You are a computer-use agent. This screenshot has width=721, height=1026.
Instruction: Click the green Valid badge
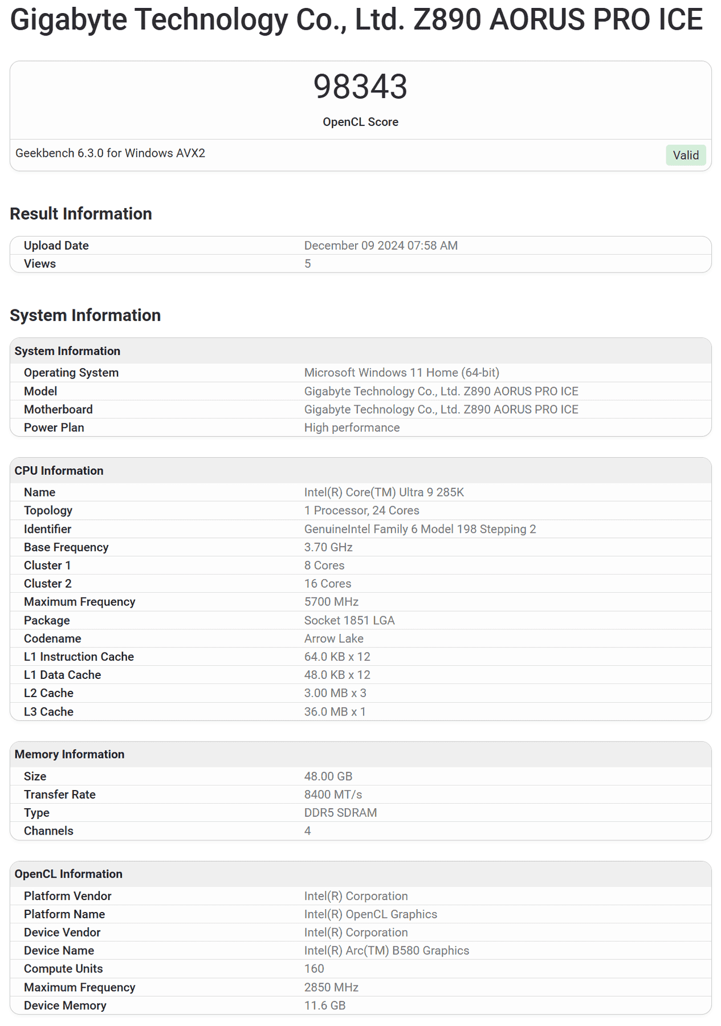(685, 155)
